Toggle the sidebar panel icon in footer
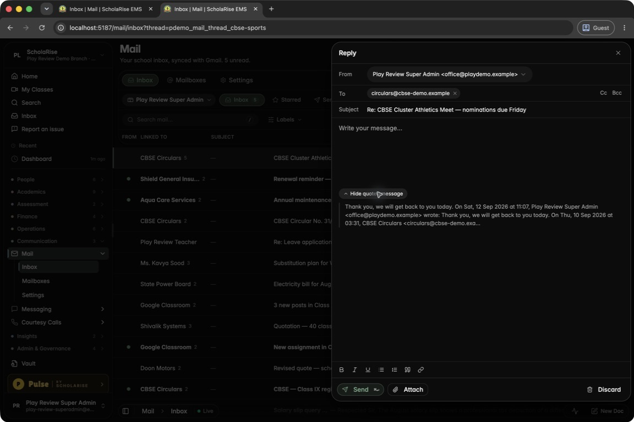Screen dimensions: 634x422 tap(125, 411)
